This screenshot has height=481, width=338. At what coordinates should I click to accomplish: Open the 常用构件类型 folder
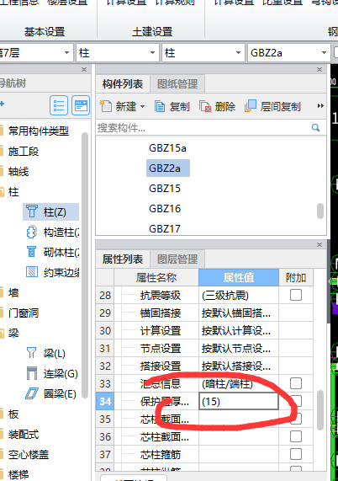click(x=2, y=131)
